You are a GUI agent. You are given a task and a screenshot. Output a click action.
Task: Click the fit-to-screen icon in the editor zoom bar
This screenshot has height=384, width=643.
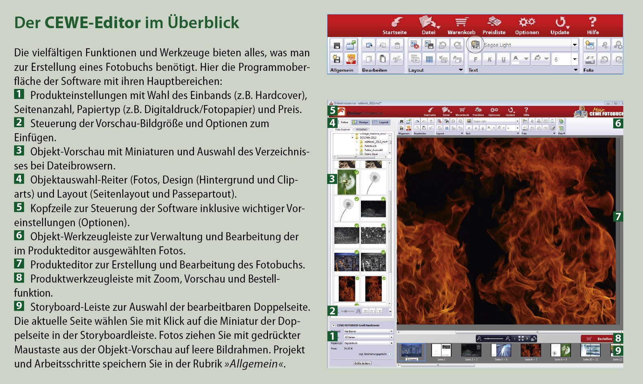tap(521, 339)
